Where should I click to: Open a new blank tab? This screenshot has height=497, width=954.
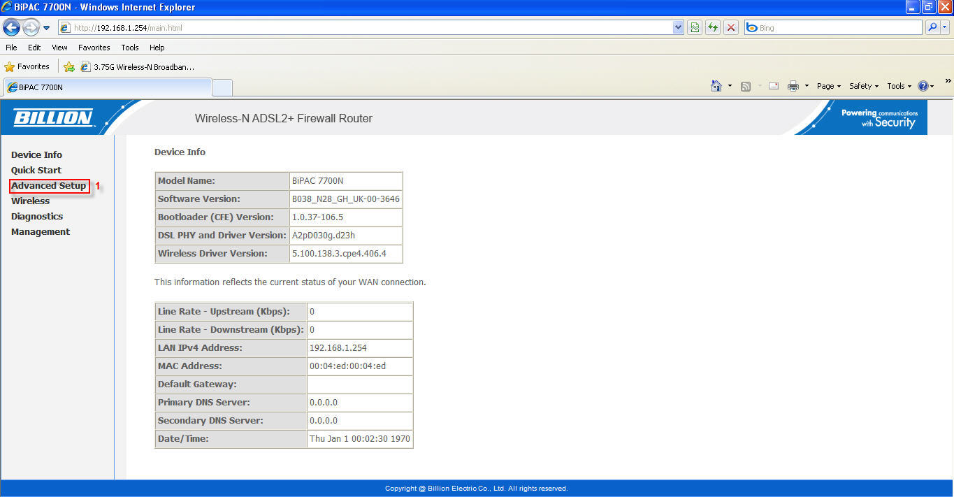[222, 88]
